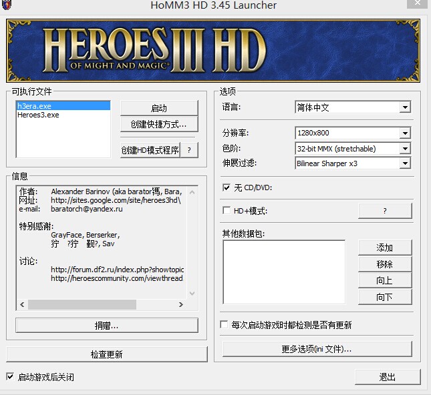The height and width of the screenshot is (395, 431).
Task: Click the 检查更新 button
Action: (x=107, y=354)
